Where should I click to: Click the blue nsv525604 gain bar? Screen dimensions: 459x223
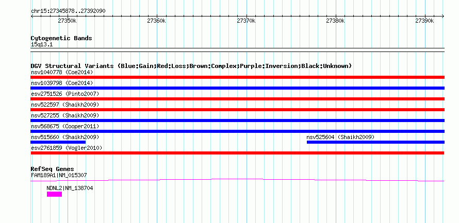tap(375, 142)
